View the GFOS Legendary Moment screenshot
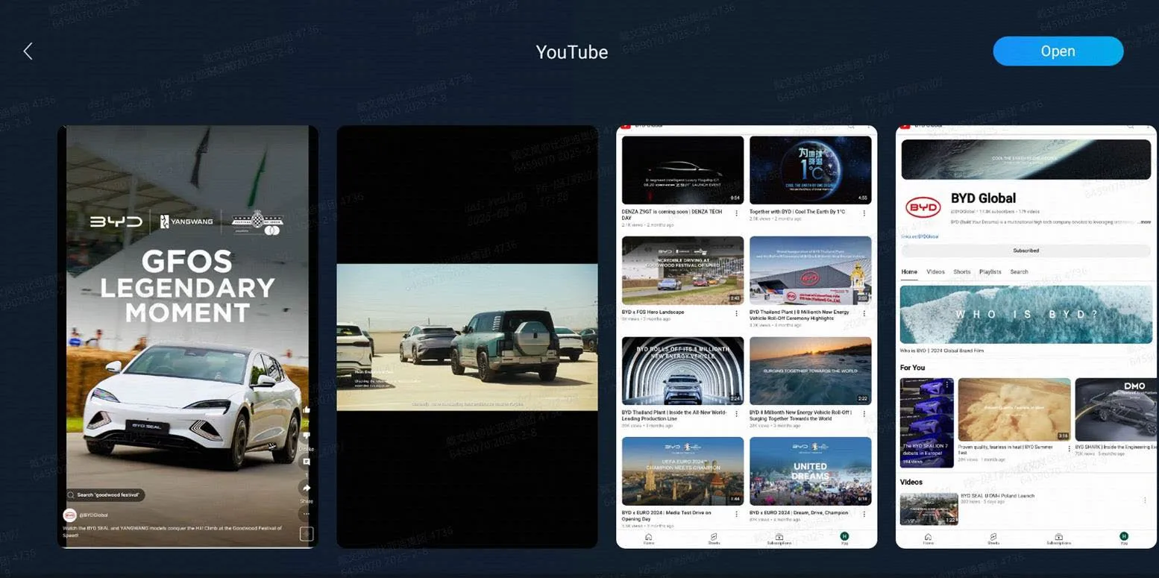 click(188, 336)
